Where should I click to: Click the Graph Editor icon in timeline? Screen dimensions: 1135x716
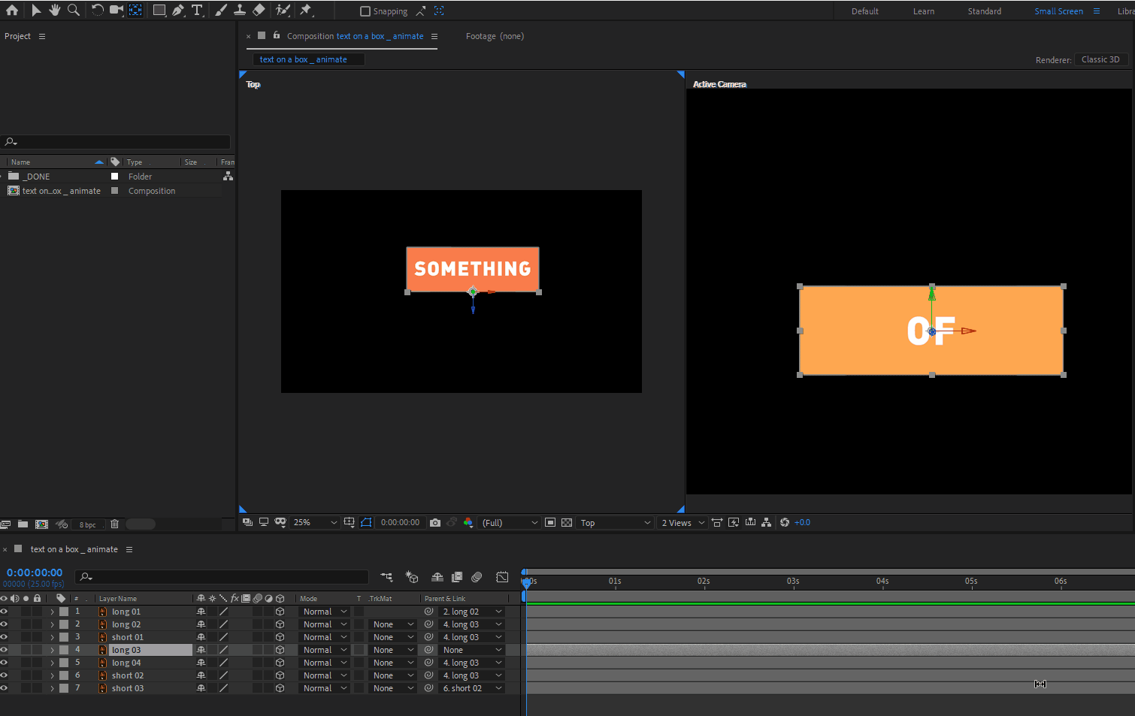point(502,577)
